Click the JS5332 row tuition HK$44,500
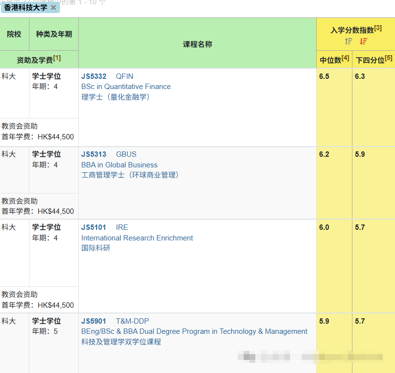 (x=56, y=137)
